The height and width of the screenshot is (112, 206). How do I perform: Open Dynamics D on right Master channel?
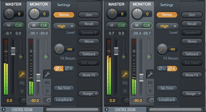coord(125,91)
